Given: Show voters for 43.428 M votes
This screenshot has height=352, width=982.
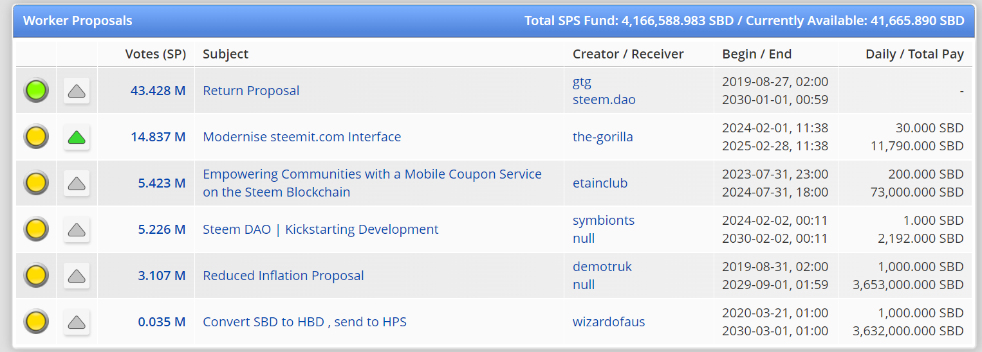Looking at the screenshot, I should click(158, 91).
